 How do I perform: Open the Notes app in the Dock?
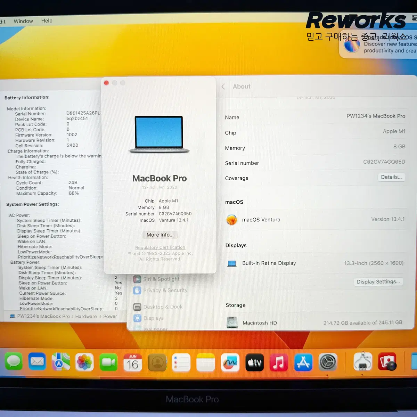(206, 362)
